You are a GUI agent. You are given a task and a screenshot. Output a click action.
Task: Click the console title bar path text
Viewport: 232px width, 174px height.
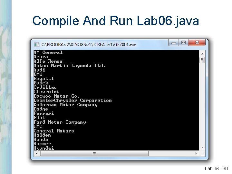point(89,44)
